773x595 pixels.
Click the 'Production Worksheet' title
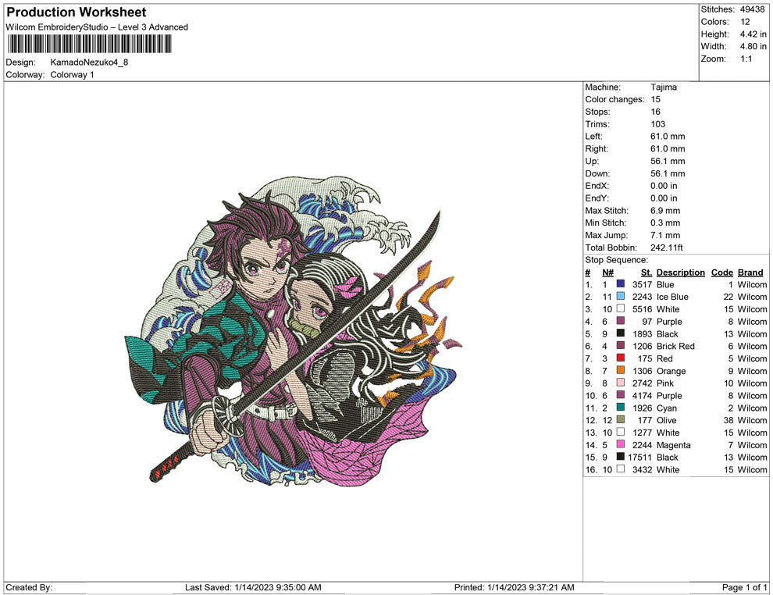click(77, 12)
